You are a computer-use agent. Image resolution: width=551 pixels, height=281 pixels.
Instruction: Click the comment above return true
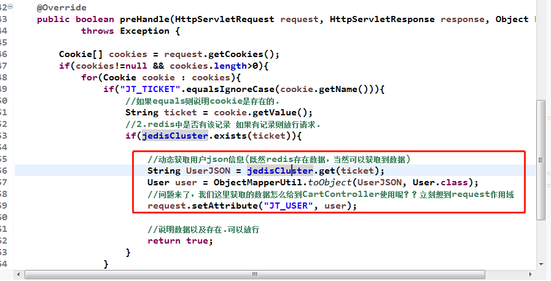coord(203,229)
